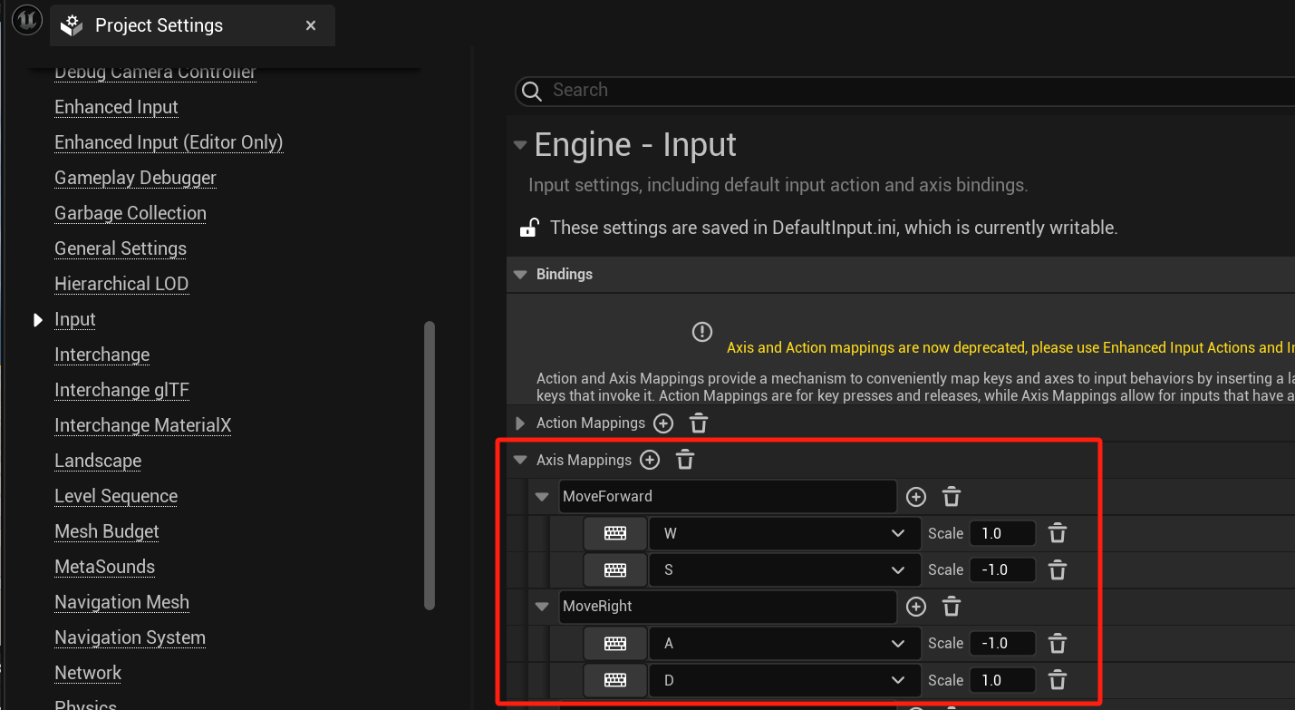This screenshot has height=710, width=1295.
Task: Delete the MoveRight axis mapping
Action: click(x=952, y=607)
